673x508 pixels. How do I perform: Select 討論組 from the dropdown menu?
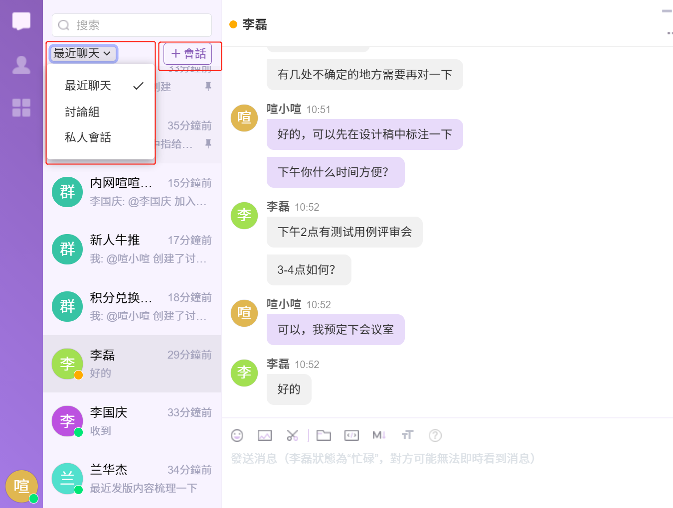click(82, 112)
